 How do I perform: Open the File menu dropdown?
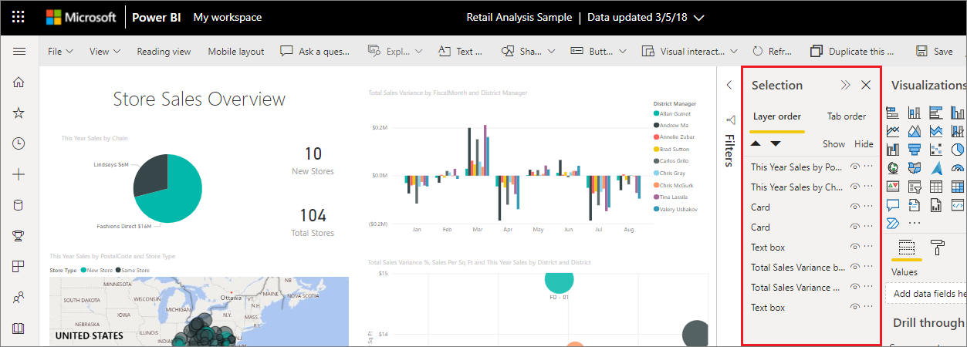click(60, 52)
